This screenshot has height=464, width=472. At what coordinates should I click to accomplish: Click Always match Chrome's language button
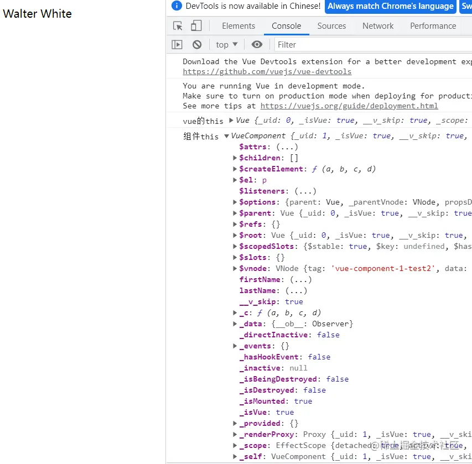[390, 6]
